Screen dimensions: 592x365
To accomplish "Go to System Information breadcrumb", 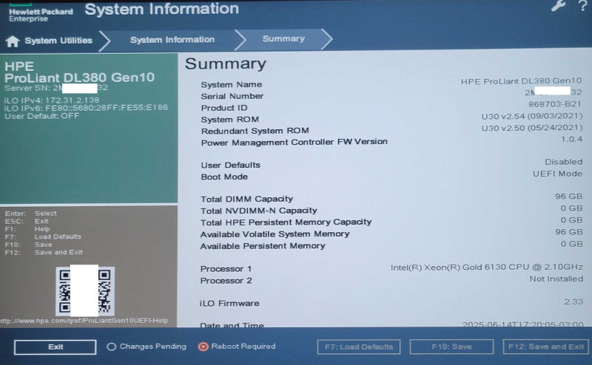I will tap(172, 40).
